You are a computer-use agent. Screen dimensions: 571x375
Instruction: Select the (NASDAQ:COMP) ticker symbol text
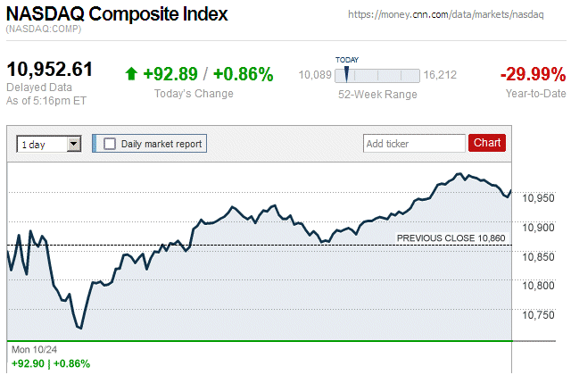(44, 29)
